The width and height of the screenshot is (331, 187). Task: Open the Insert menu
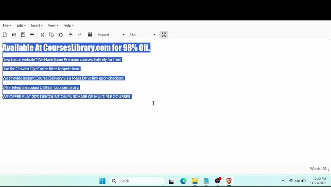pyautogui.click(x=37, y=25)
